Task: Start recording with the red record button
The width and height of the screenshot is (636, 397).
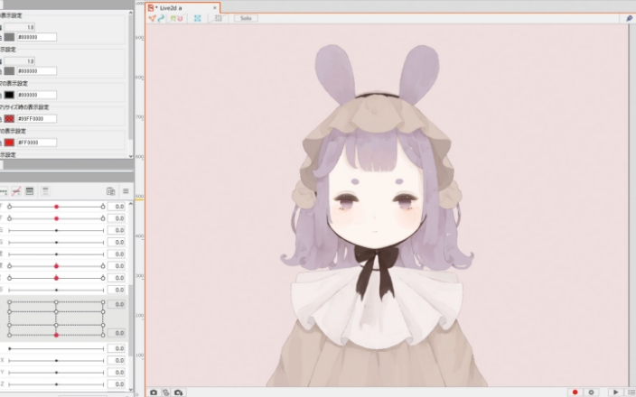Action: (x=575, y=392)
